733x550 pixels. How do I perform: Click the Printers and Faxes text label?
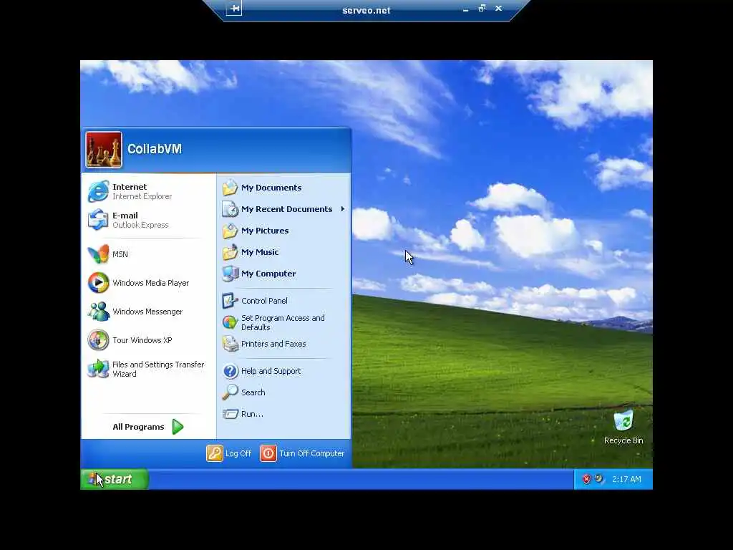point(273,344)
